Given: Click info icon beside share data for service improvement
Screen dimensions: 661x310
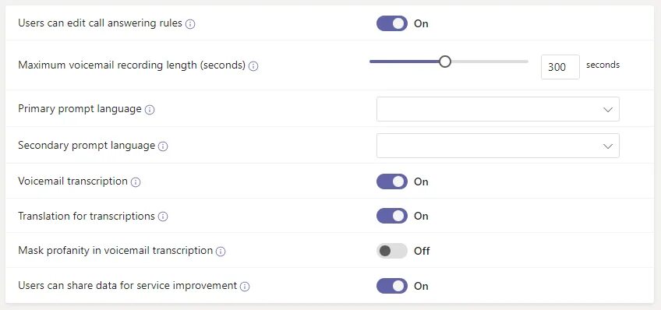Looking at the screenshot, I should click(245, 287).
